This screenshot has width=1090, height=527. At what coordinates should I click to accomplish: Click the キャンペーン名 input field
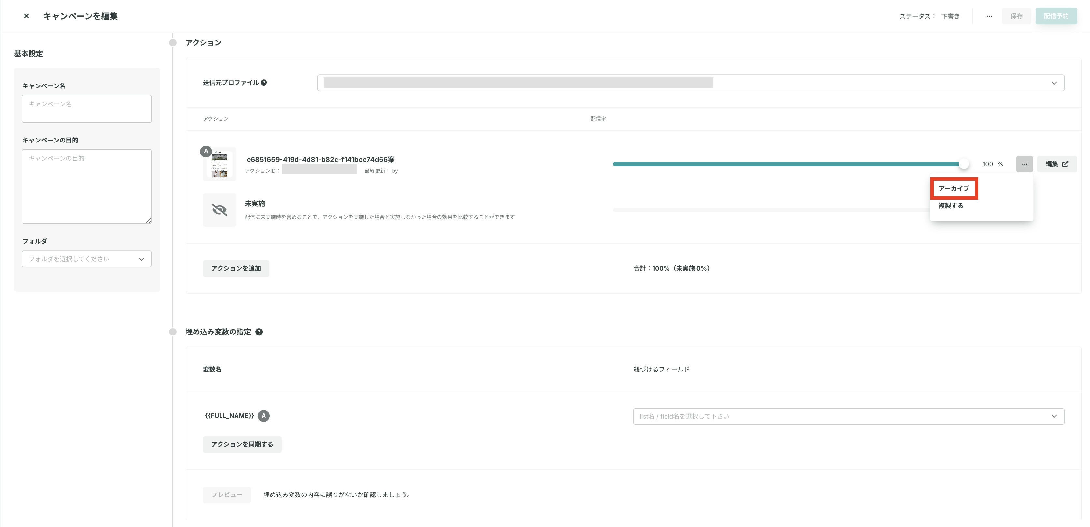pos(87,109)
